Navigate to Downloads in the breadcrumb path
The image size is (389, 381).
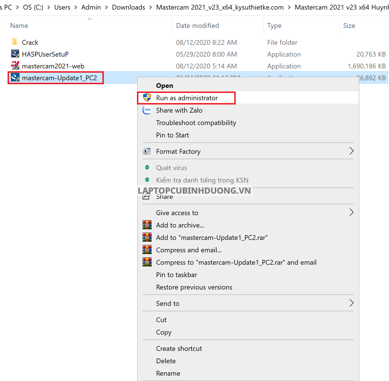(x=129, y=7)
